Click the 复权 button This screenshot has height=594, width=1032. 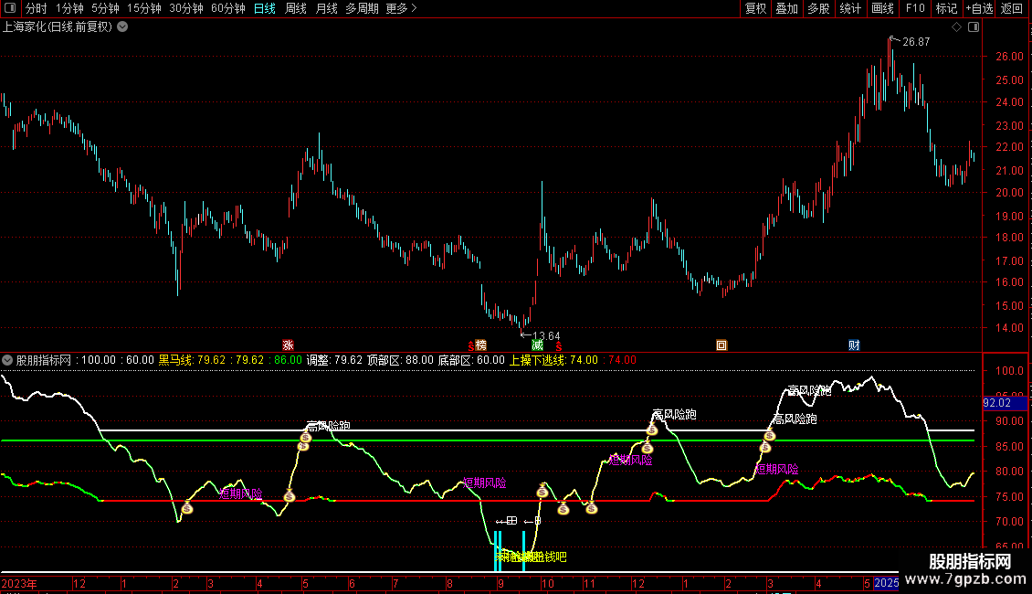click(x=756, y=8)
